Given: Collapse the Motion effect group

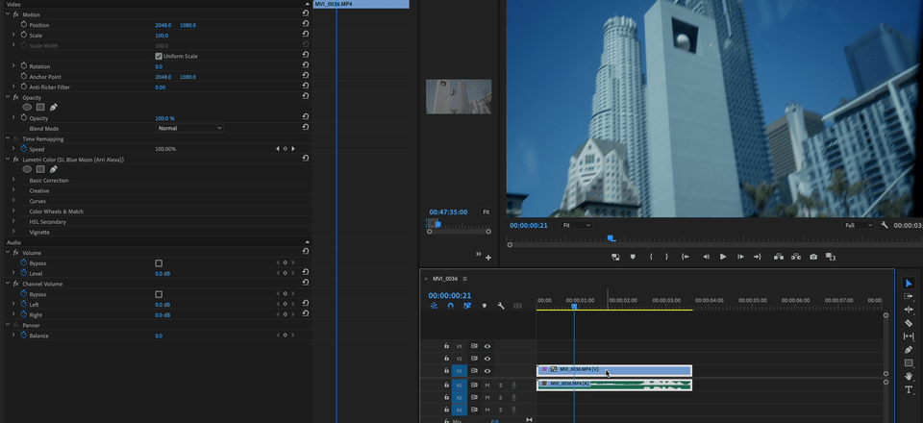Looking at the screenshot, I should coord(7,14).
